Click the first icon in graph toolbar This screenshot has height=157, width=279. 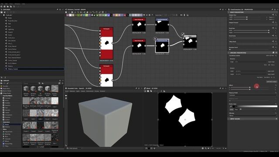tap(66, 12)
